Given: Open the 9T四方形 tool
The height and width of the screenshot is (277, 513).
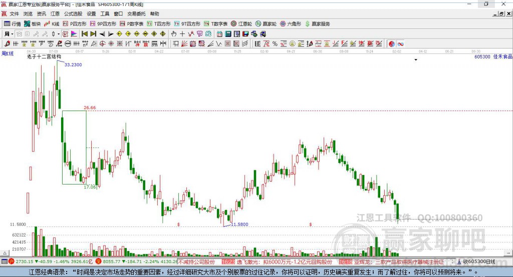Looking at the screenshot, I should (187, 24).
